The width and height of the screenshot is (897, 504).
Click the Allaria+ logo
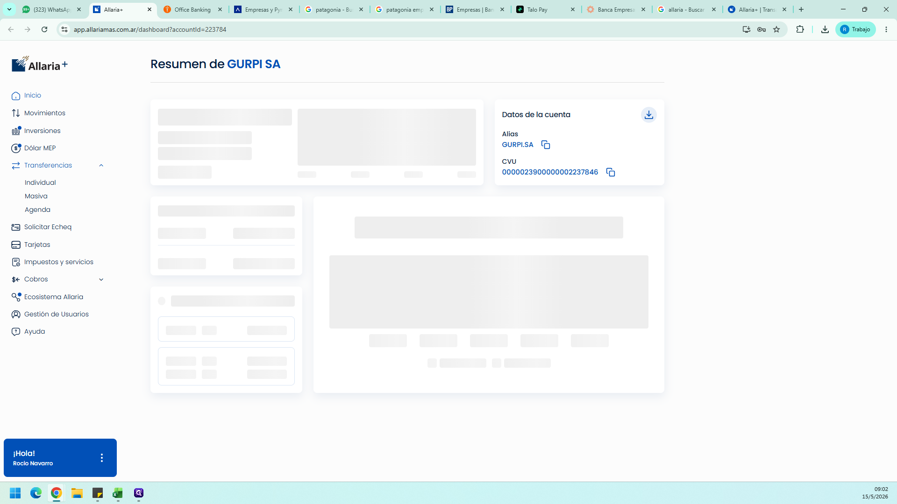coord(40,64)
